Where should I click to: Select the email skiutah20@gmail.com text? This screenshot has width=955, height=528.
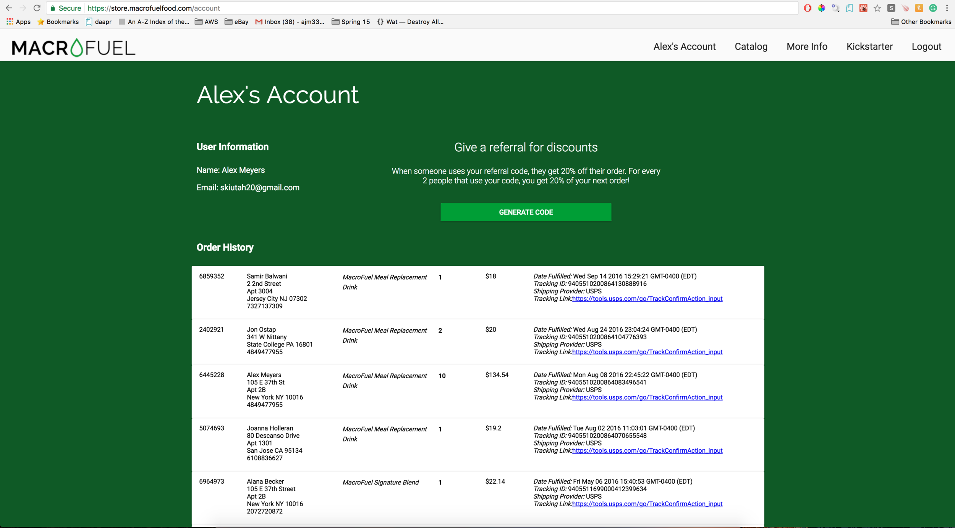click(260, 188)
